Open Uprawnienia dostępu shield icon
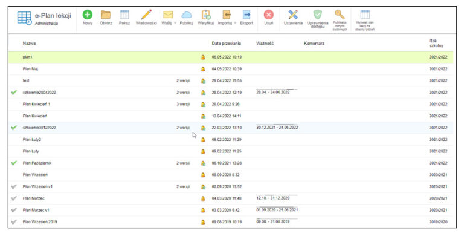The width and height of the screenshot is (464, 236). tap(318, 15)
